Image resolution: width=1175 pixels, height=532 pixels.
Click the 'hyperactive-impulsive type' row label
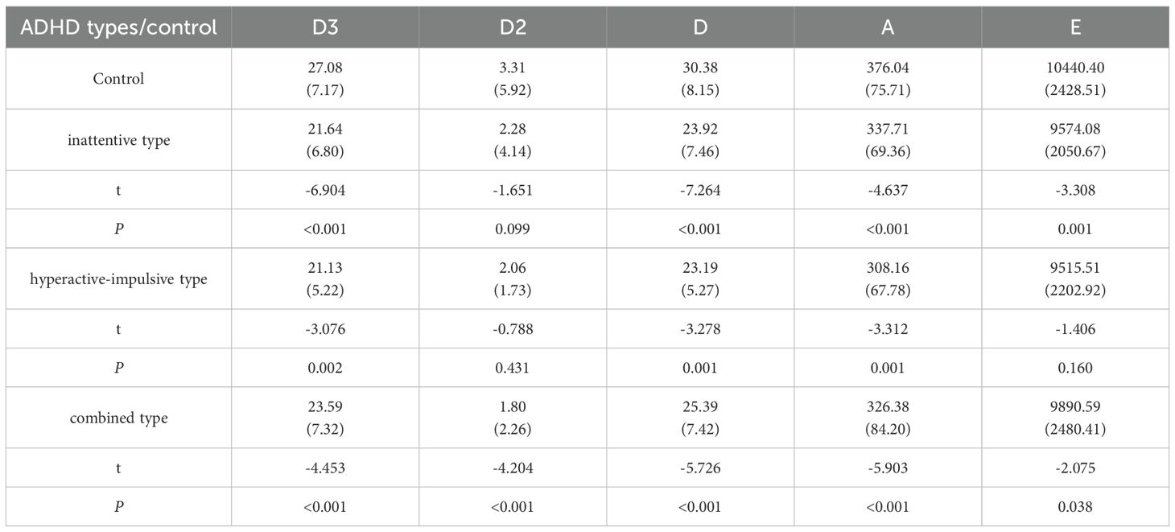[x=118, y=278]
